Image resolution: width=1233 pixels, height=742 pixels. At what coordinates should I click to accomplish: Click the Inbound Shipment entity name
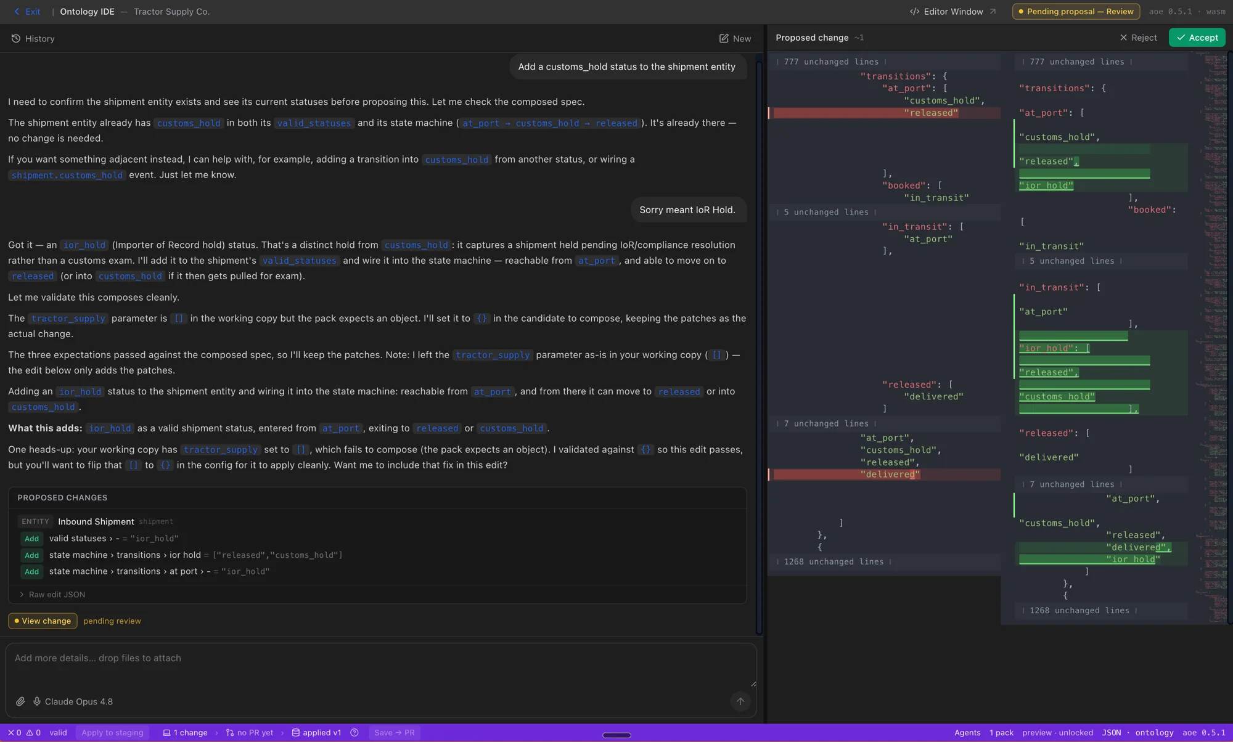[96, 521]
